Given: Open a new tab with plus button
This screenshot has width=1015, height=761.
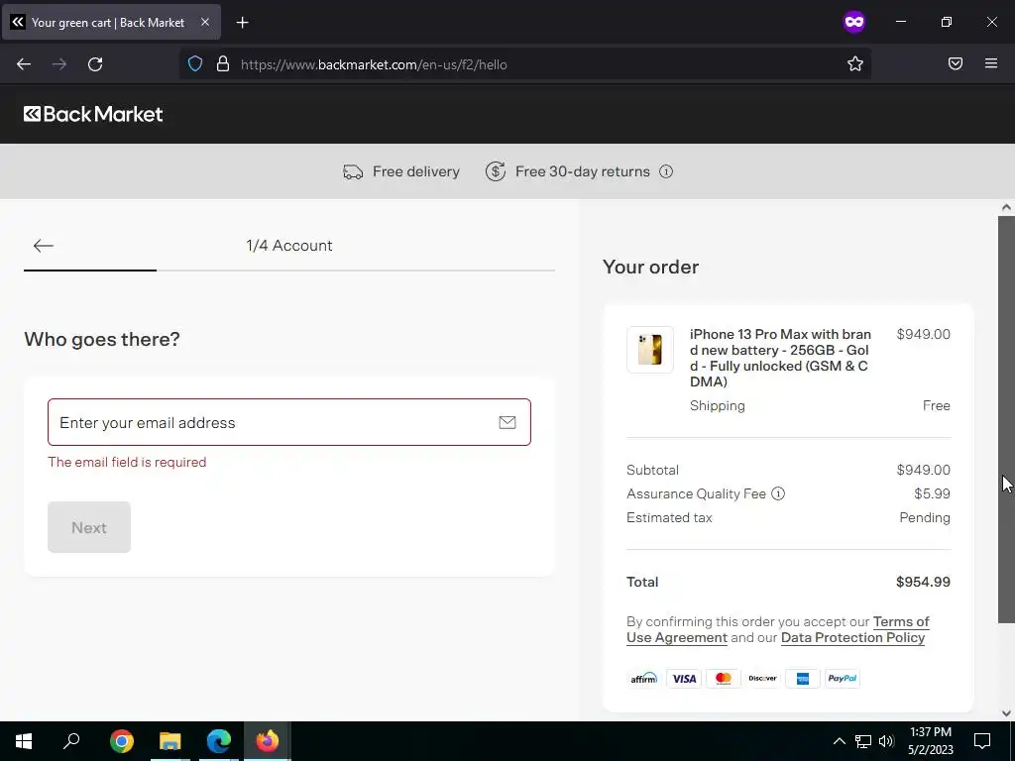Looking at the screenshot, I should pos(242,23).
